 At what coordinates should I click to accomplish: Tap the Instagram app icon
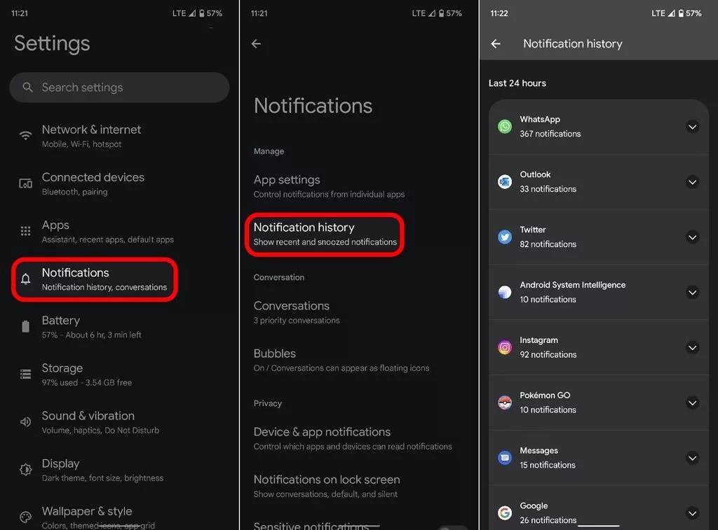[x=505, y=347]
